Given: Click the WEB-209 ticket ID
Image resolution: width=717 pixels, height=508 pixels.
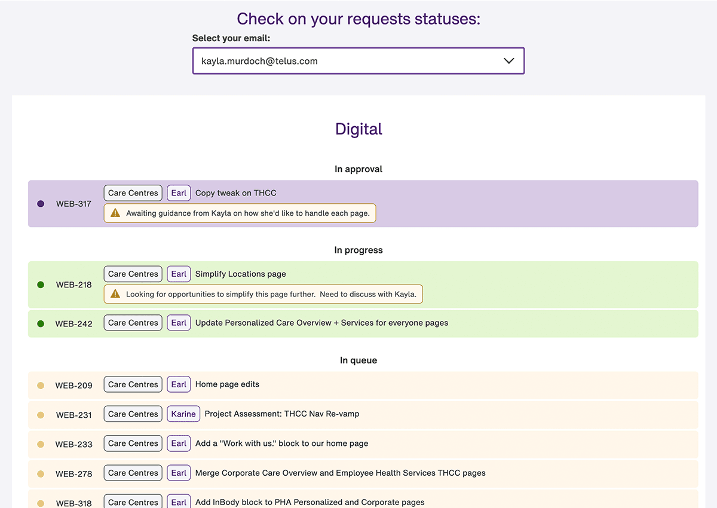Looking at the screenshot, I should coord(74,385).
